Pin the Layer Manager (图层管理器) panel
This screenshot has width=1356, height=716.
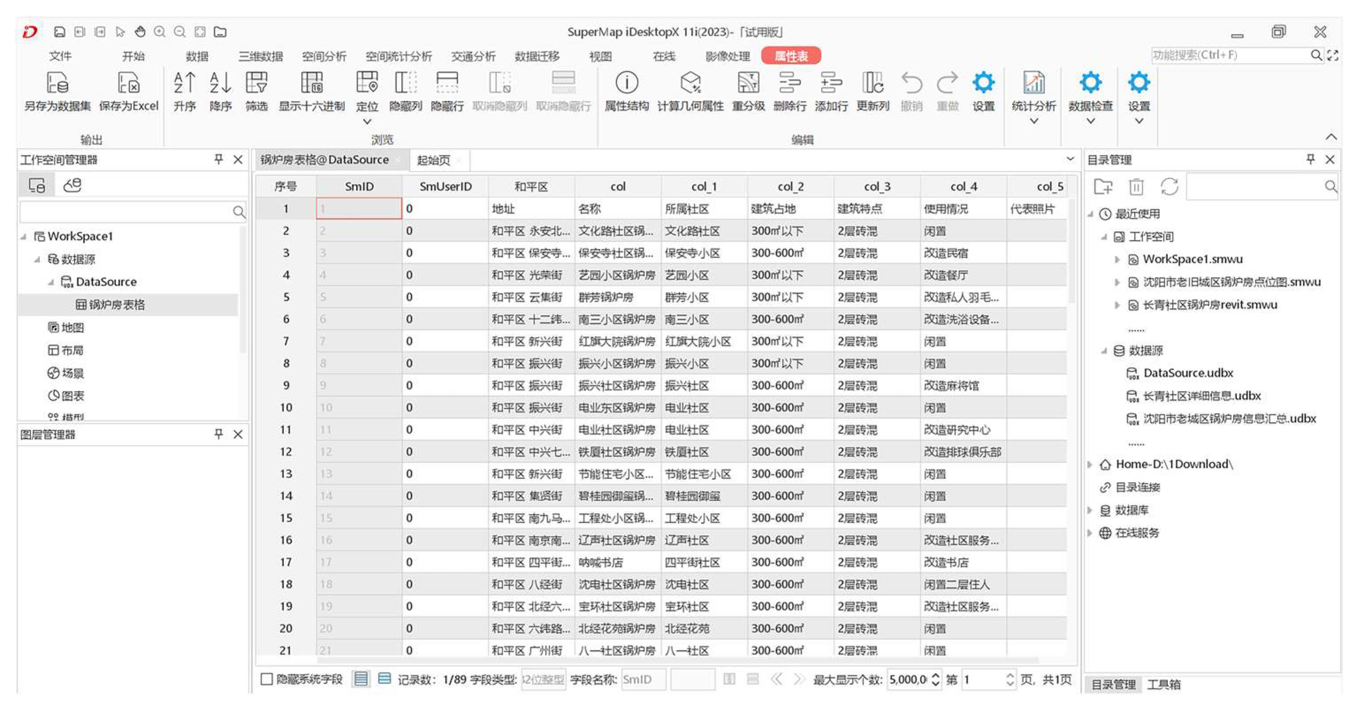218,434
